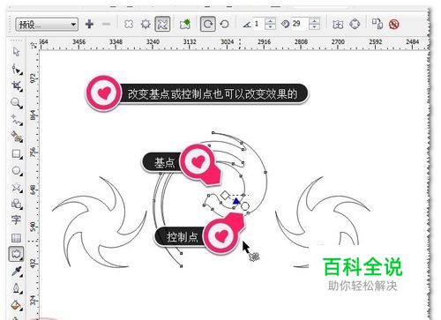Screen dimensions: 441x320
Task: Select the Rectangle tool
Action: click(17, 154)
